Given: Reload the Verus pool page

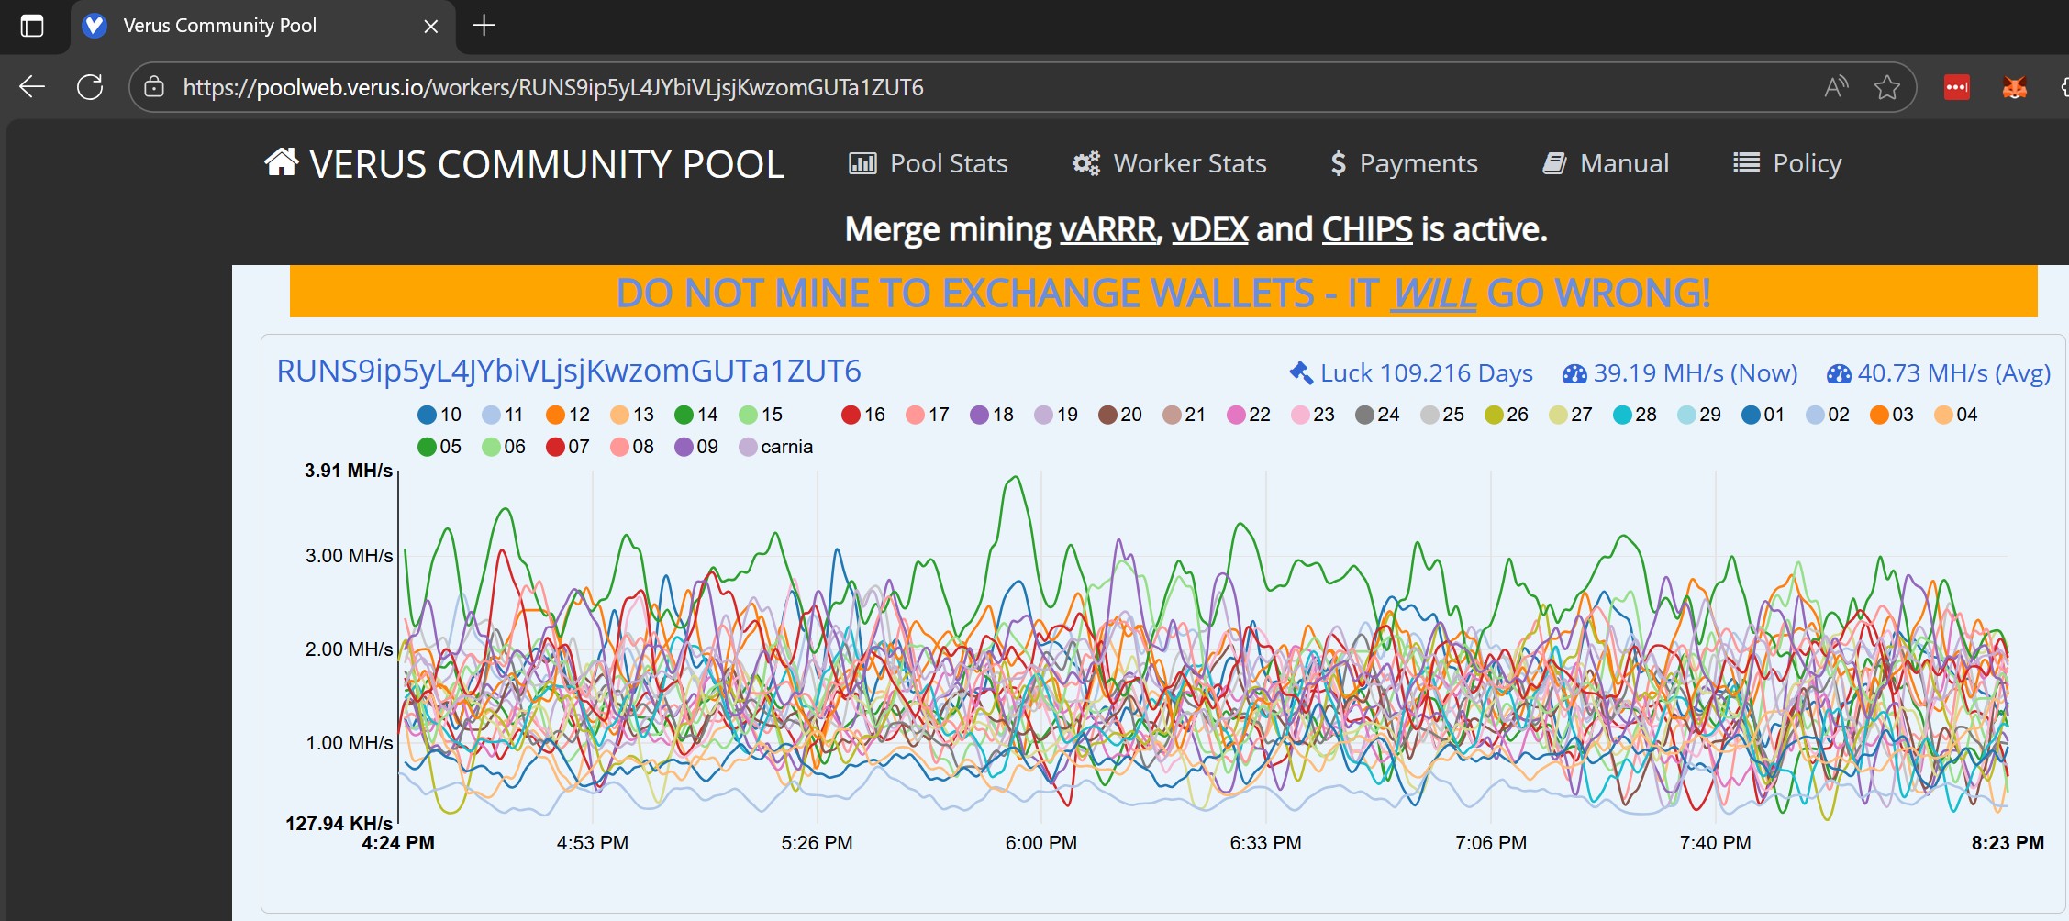Looking at the screenshot, I should [90, 87].
